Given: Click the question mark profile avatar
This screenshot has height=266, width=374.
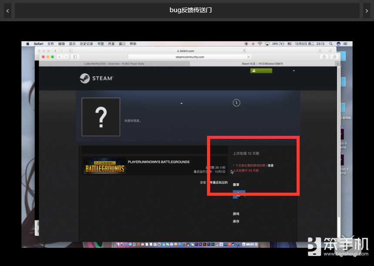Looking at the screenshot, I should [x=101, y=117].
